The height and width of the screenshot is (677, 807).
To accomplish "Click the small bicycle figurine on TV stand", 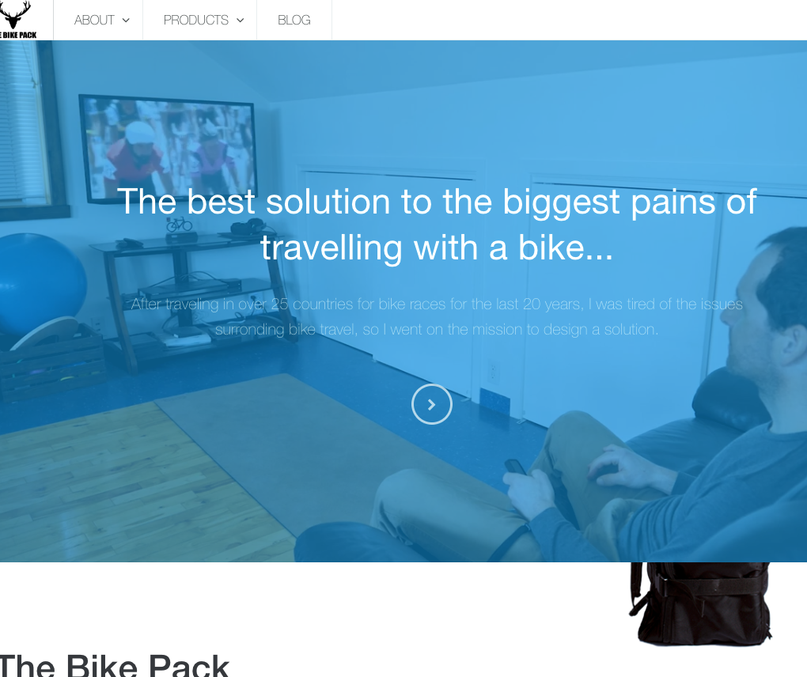I will click(x=179, y=225).
